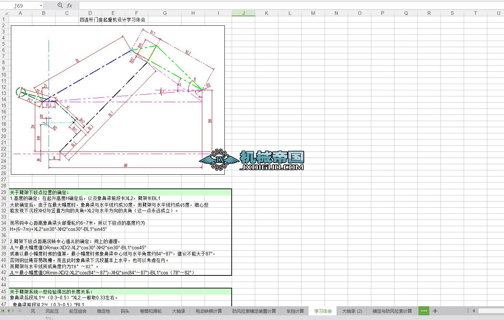Select row 29 header
This screenshot has width=504, height=320.
4,192
